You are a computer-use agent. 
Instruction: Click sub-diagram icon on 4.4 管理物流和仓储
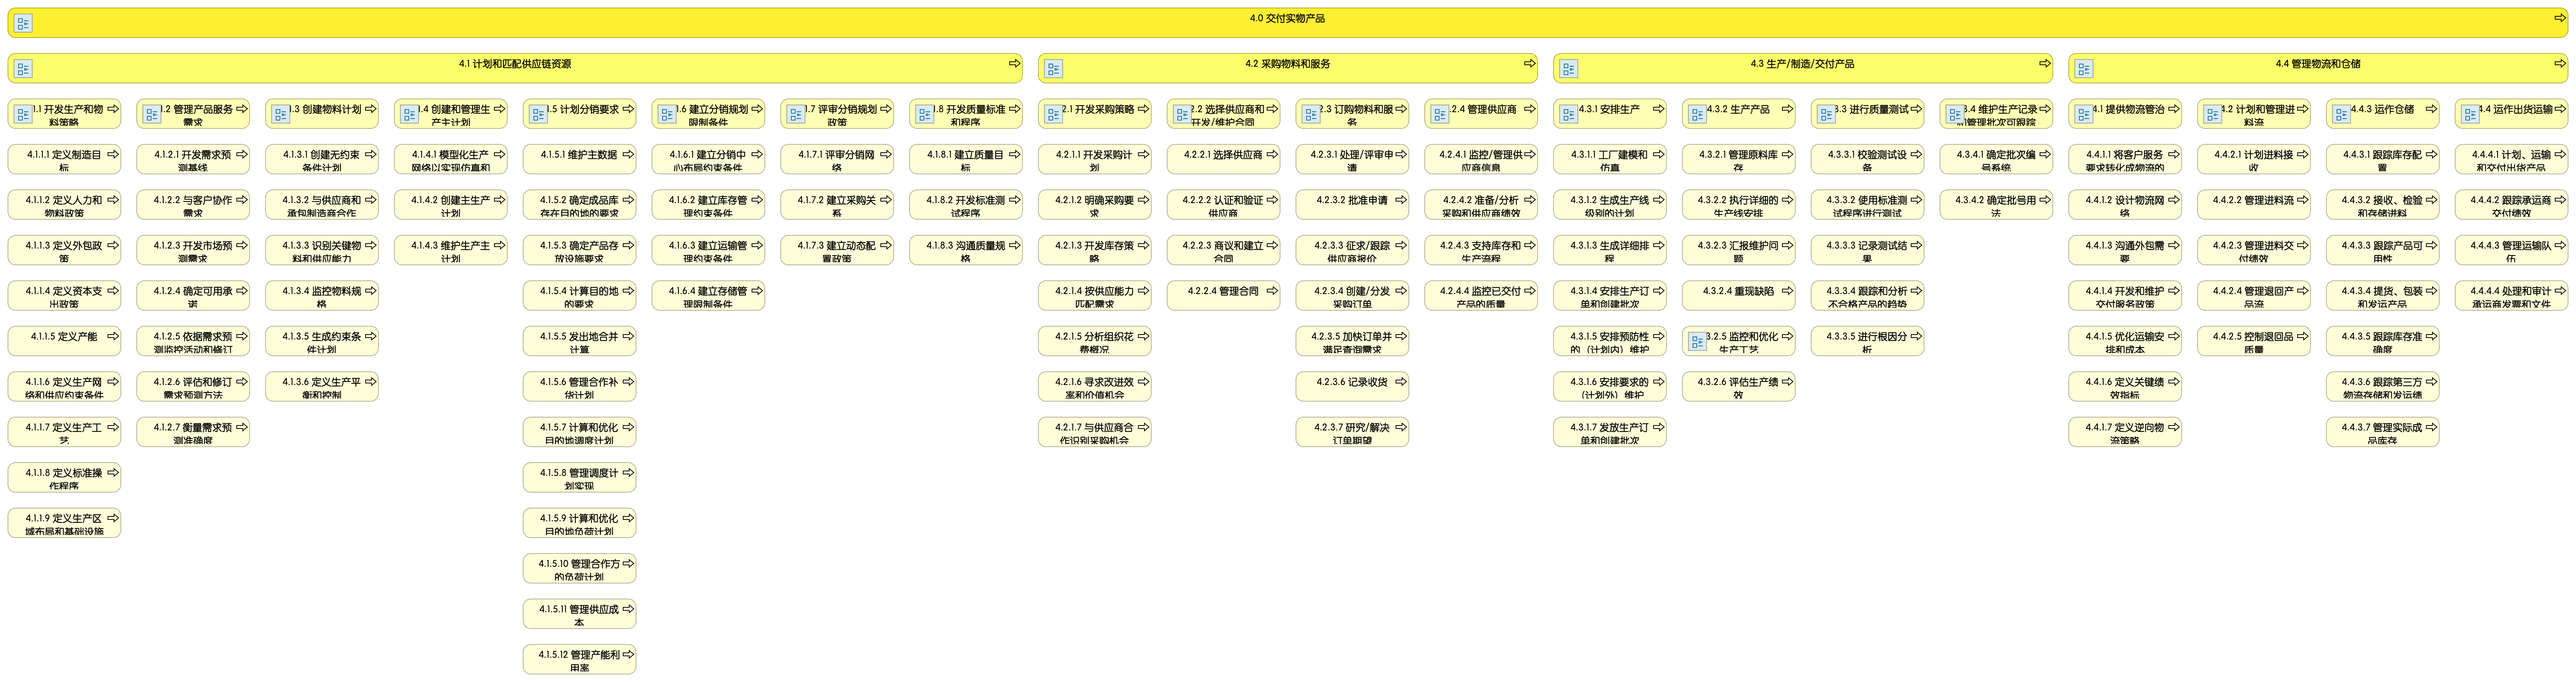(x=2083, y=69)
